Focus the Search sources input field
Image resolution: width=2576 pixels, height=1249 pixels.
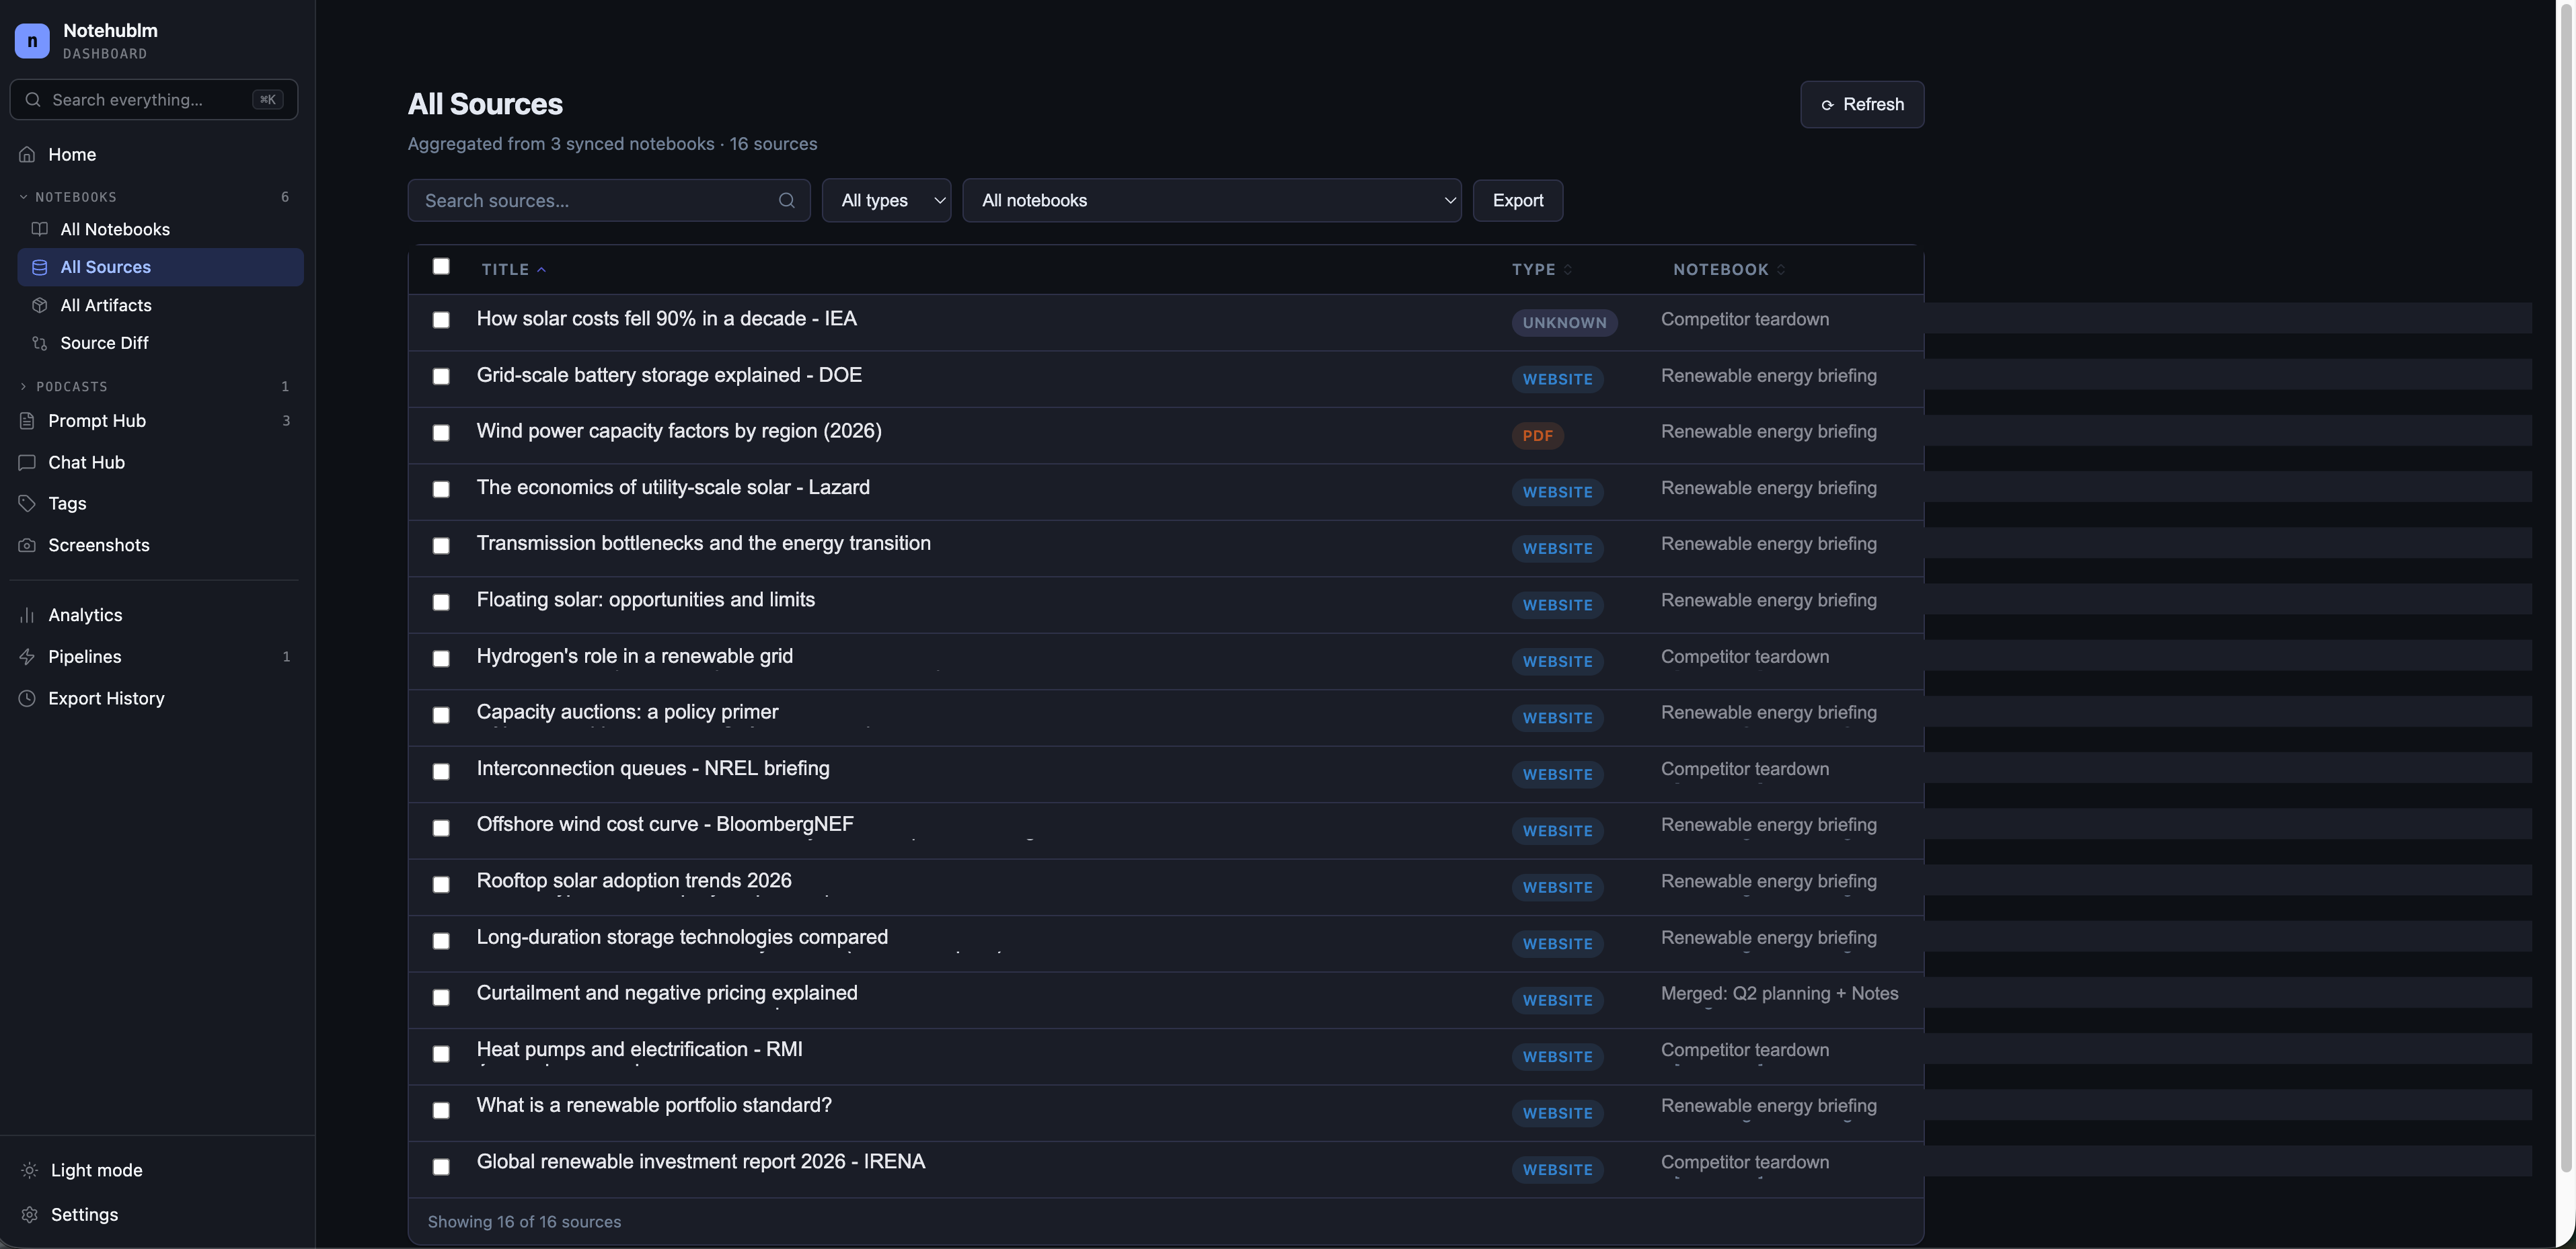pos(608,201)
